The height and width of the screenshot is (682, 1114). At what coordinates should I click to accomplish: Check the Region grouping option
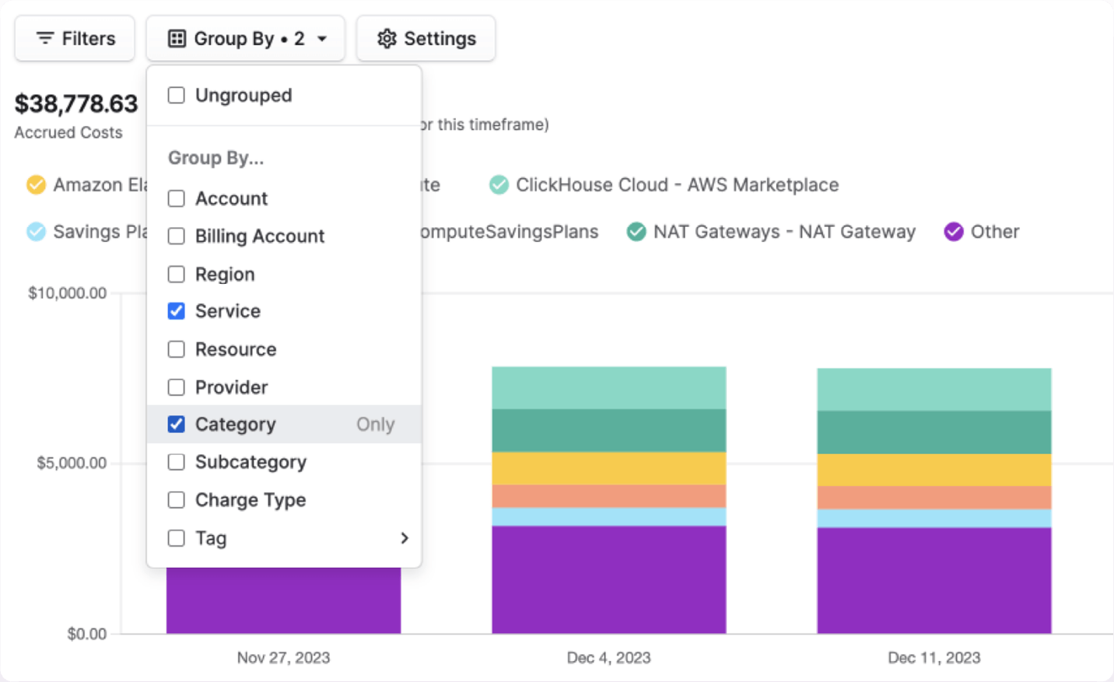[177, 275]
